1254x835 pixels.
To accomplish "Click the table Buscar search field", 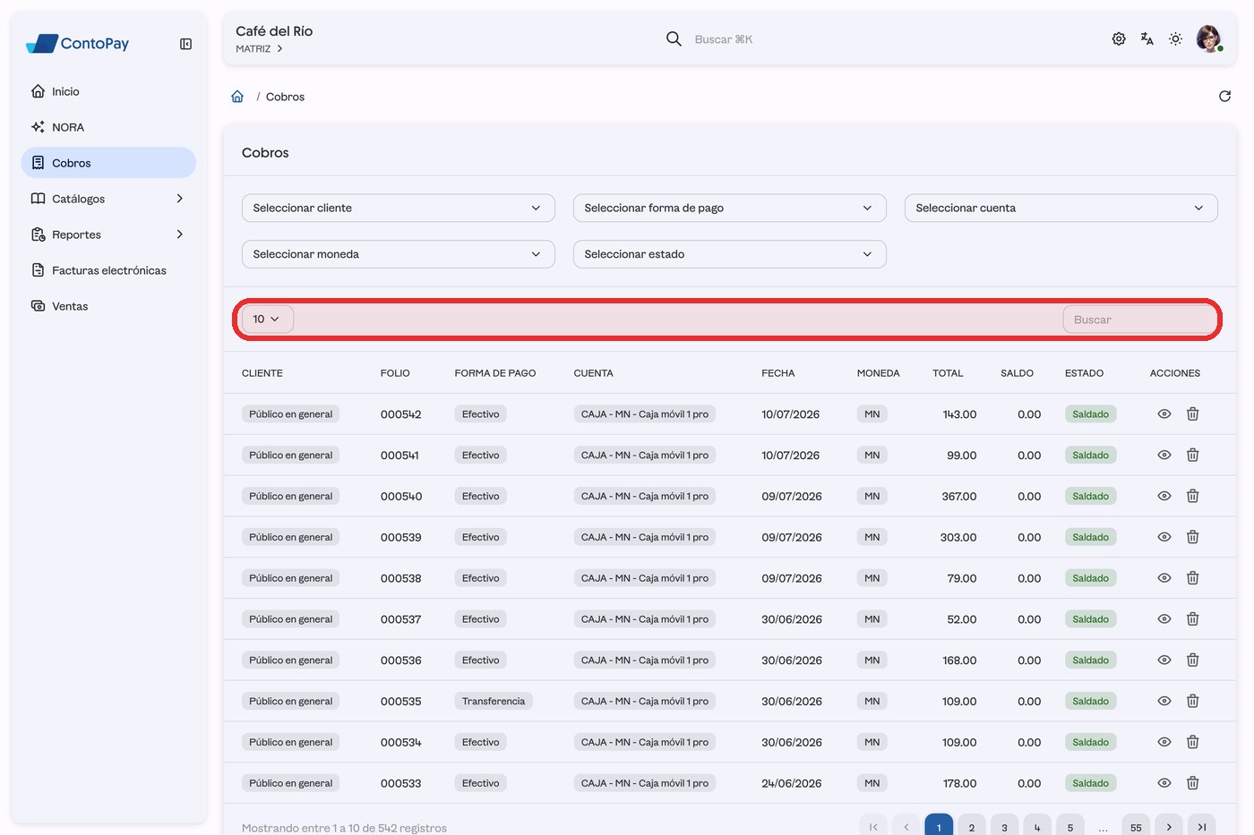I will pyautogui.click(x=1139, y=320).
